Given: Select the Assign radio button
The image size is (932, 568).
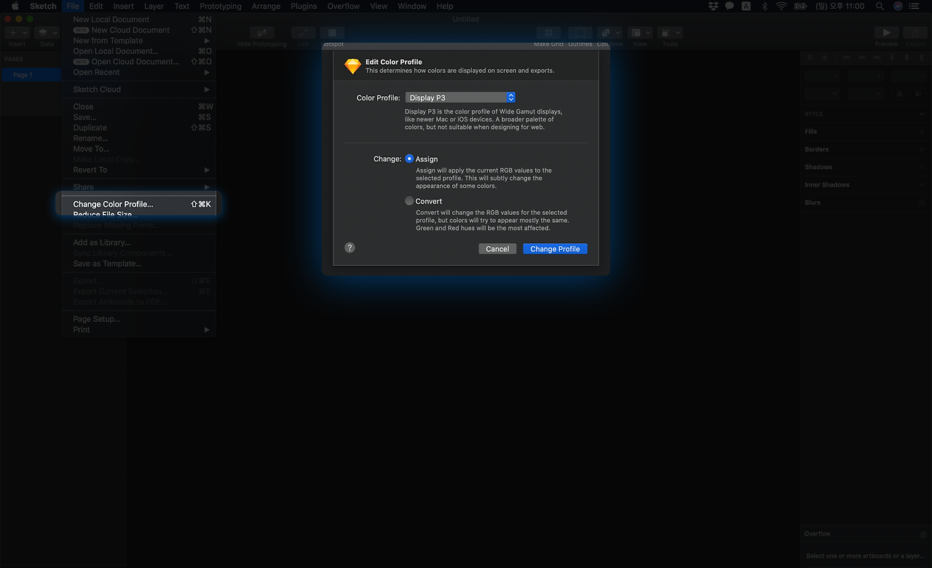Looking at the screenshot, I should (x=409, y=159).
